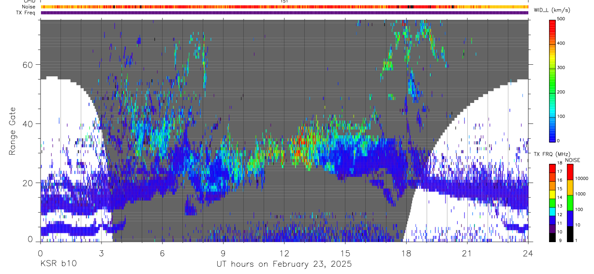The height and width of the screenshot is (274, 594).
Task: Click the purple 10–11 MHz segment of TX FRQ bar
Action: (x=552, y=229)
